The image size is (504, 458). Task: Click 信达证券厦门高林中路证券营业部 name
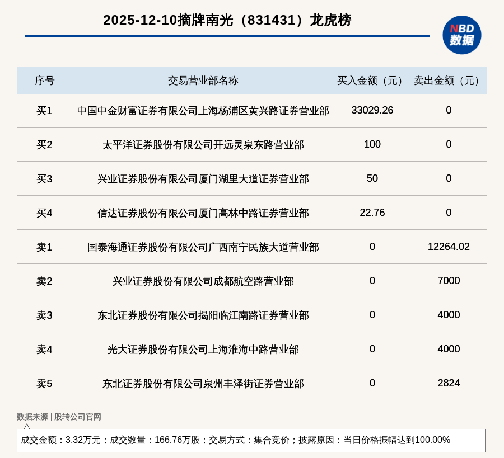[x=203, y=213]
